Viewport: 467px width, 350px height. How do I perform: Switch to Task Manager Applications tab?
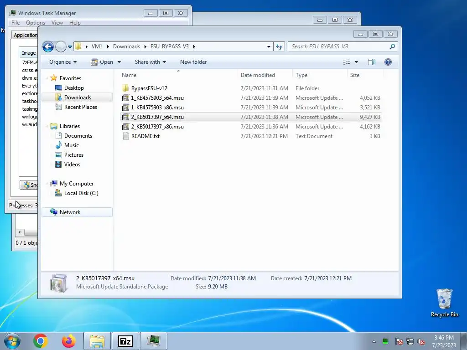(x=25, y=35)
